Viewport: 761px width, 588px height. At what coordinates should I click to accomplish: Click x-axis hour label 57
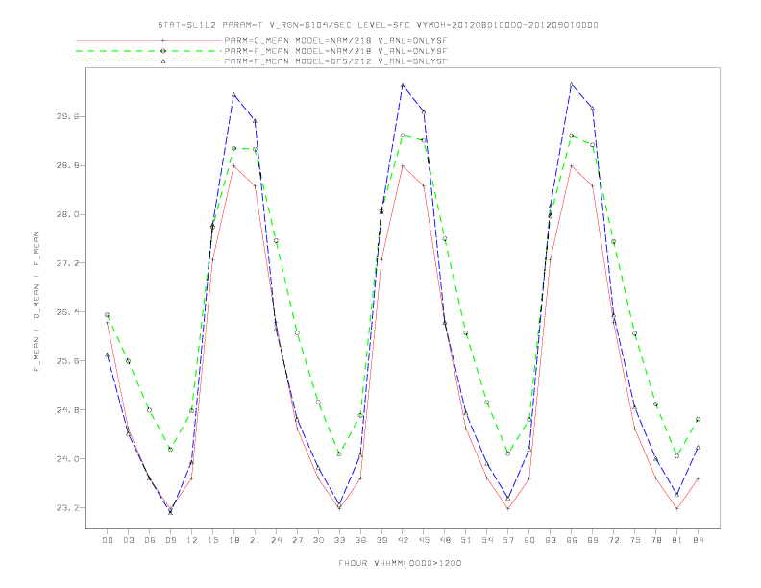[x=508, y=540]
